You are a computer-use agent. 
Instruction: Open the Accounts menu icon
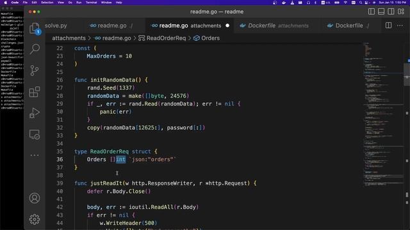[35, 198]
